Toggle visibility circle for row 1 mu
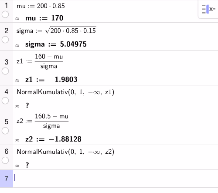 point(5,14)
